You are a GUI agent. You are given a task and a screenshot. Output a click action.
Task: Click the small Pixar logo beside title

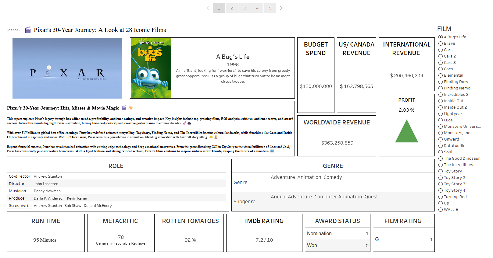[x=14, y=30]
